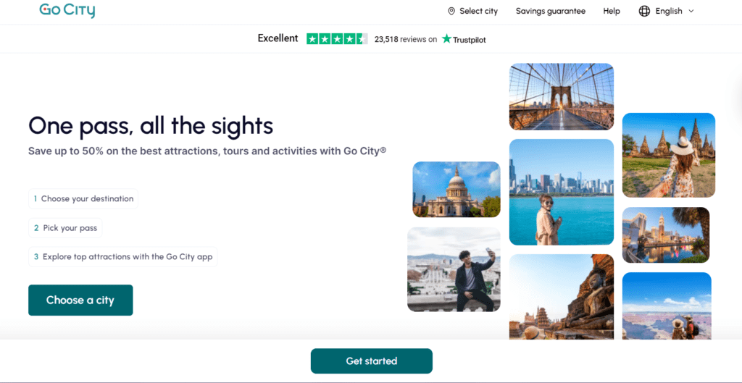Click the globe language icon
This screenshot has width=742, height=383.
point(644,11)
